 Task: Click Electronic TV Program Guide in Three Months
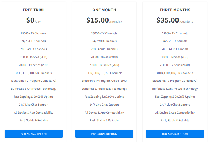[175, 81]
